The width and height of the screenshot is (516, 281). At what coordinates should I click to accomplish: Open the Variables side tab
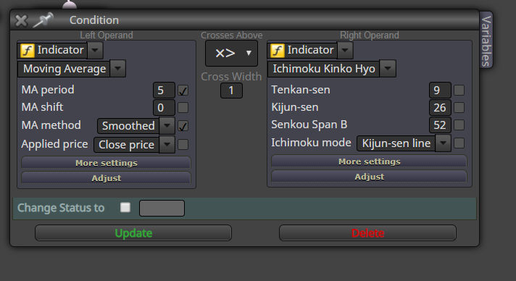[486, 40]
